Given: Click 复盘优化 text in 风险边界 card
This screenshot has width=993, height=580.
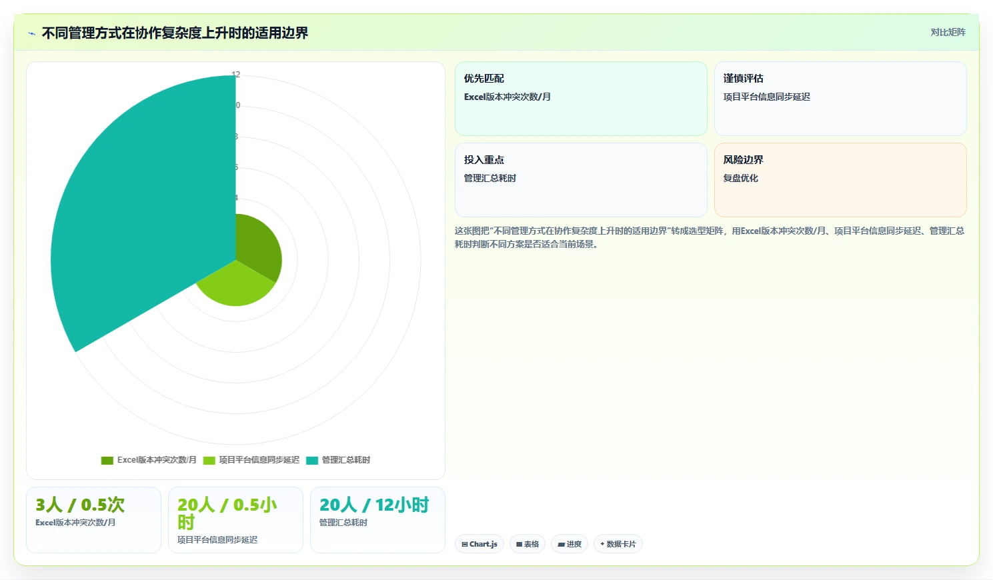Looking at the screenshot, I should (x=740, y=178).
